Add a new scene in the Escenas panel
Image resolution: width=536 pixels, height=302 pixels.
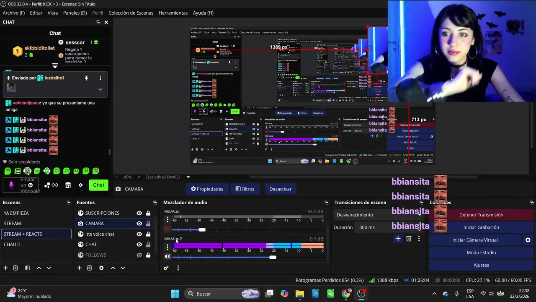[5, 268]
